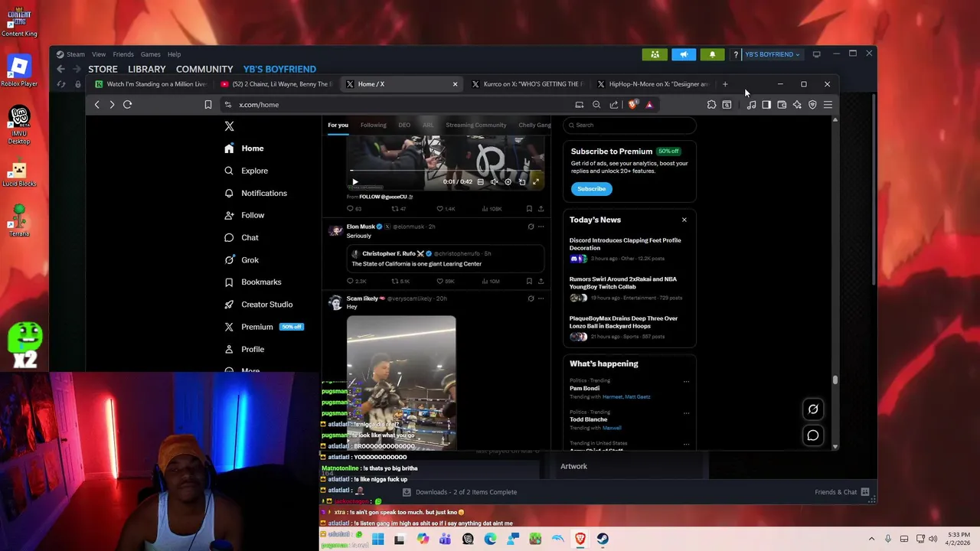Open Brave playlist music note icon

coord(751,105)
